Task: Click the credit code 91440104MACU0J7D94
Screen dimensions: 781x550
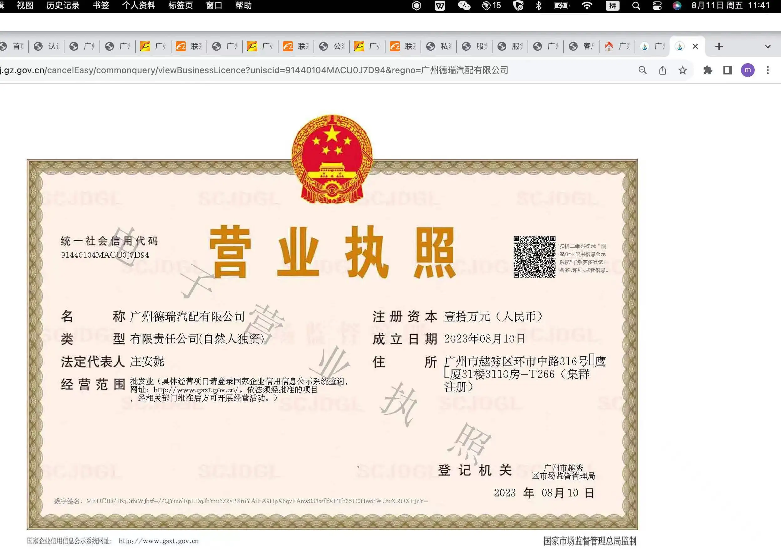Action: 105,255
